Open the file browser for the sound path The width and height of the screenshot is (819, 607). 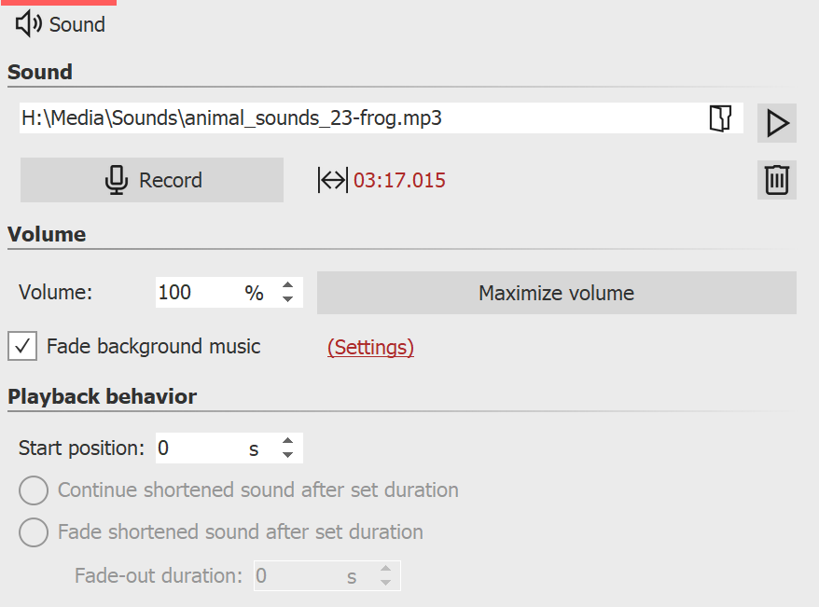720,119
